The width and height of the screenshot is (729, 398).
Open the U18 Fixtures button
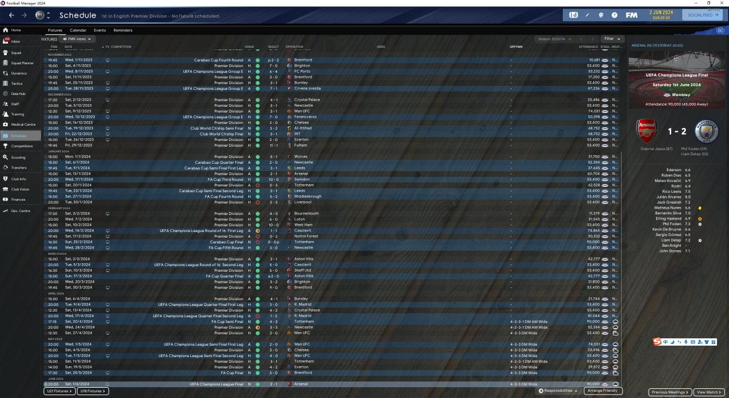pos(92,391)
